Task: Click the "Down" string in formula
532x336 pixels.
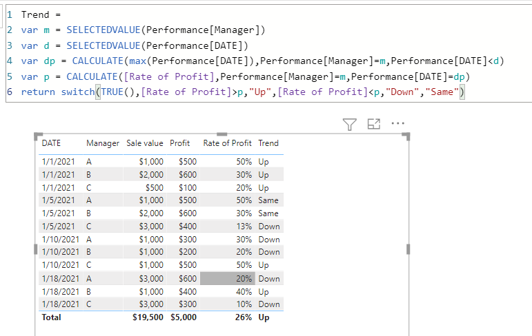Action: (403, 92)
